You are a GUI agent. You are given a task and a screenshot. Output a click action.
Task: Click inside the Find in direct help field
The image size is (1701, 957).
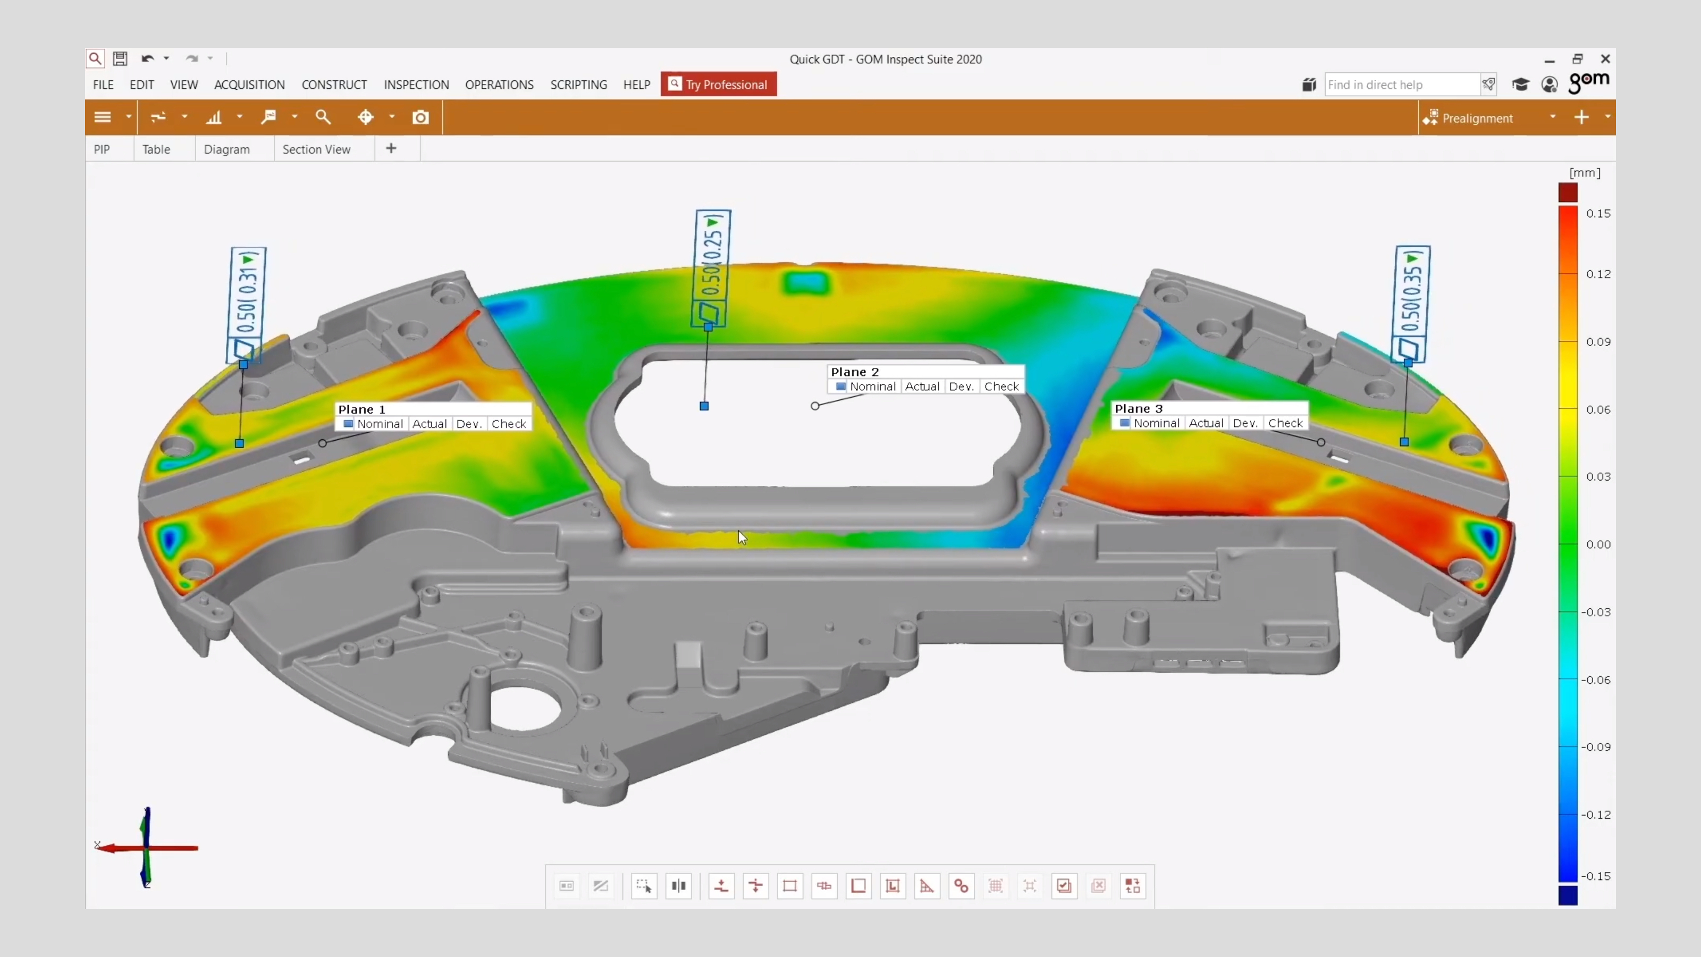(1400, 85)
